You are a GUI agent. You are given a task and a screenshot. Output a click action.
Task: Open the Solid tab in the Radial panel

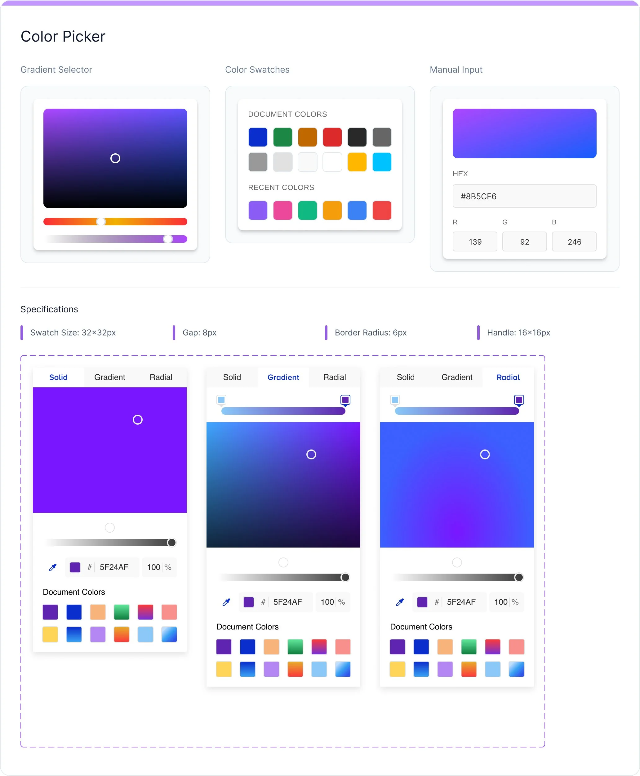coord(406,377)
